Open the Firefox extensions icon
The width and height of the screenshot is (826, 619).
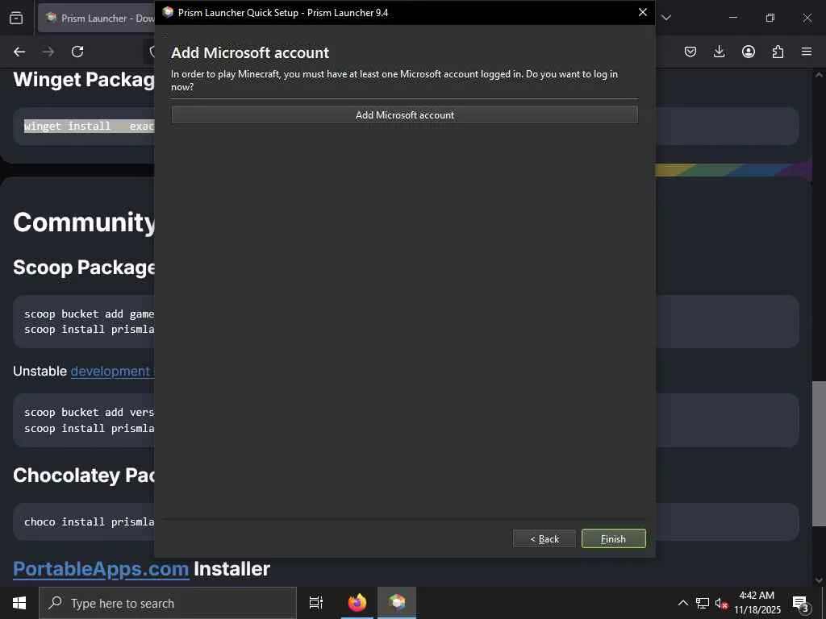coord(778,52)
